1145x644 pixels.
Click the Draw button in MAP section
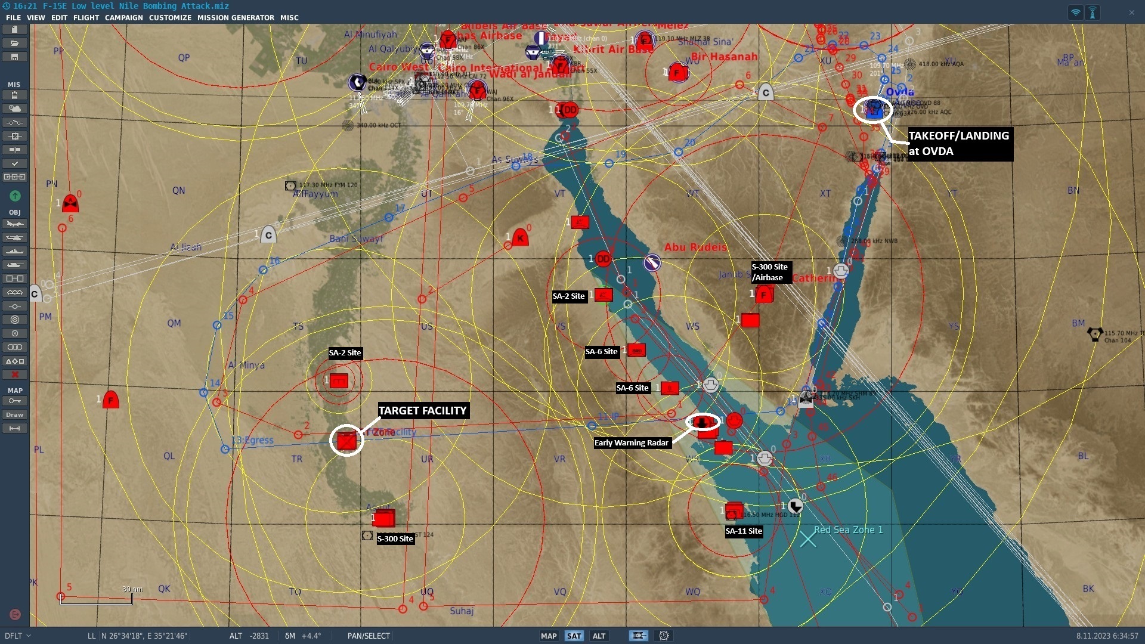click(x=15, y=414)
